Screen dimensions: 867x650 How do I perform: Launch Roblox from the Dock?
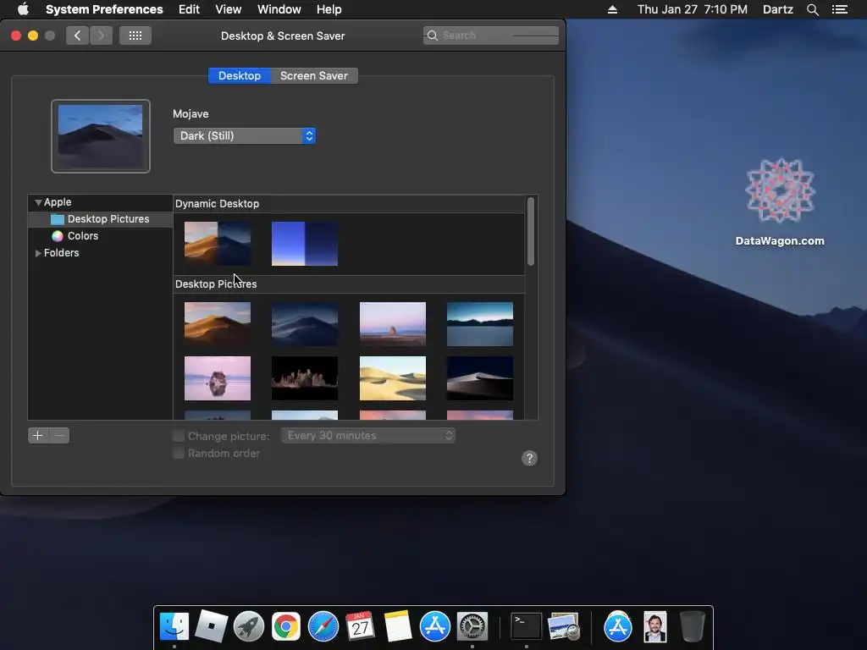point(211,627)
